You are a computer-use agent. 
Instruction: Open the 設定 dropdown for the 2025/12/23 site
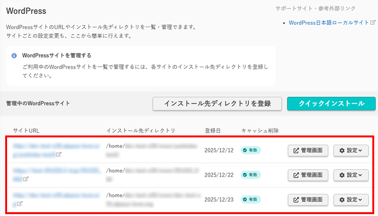pos(351,199)
